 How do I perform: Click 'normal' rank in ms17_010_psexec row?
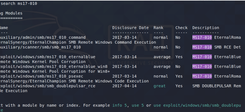161,76
